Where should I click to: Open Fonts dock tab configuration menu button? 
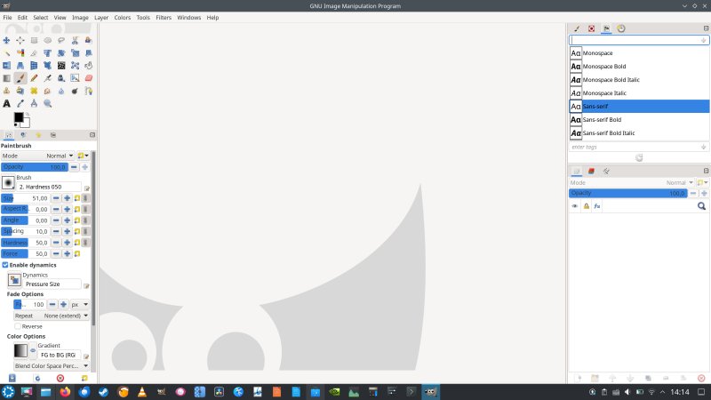[706, 28]
